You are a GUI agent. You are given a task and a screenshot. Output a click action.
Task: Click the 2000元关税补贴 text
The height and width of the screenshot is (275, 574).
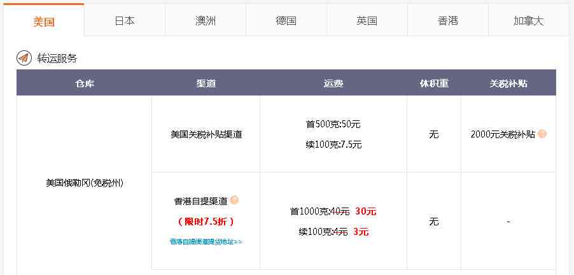tap(503, 134)
